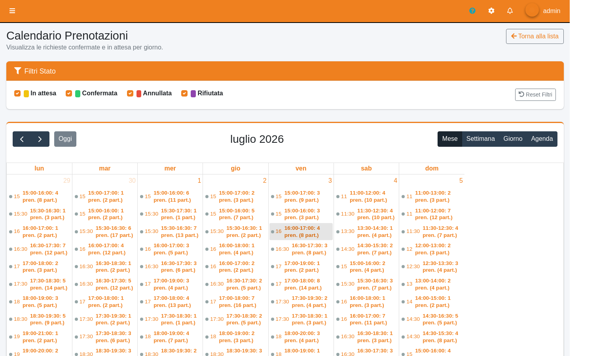Image resolution: width=599 pixels, height=356 pixels.
Task: Click the yellow In attesa color swatch
Action: click(26, 94)
